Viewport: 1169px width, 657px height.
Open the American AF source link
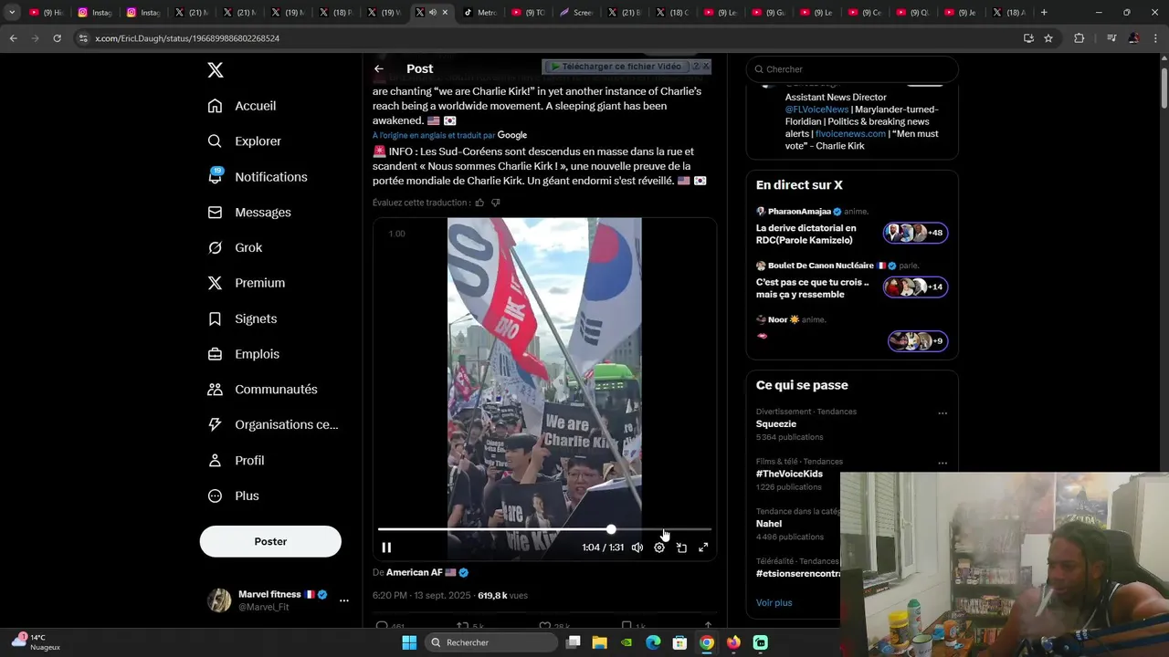[x=427, y=573]
